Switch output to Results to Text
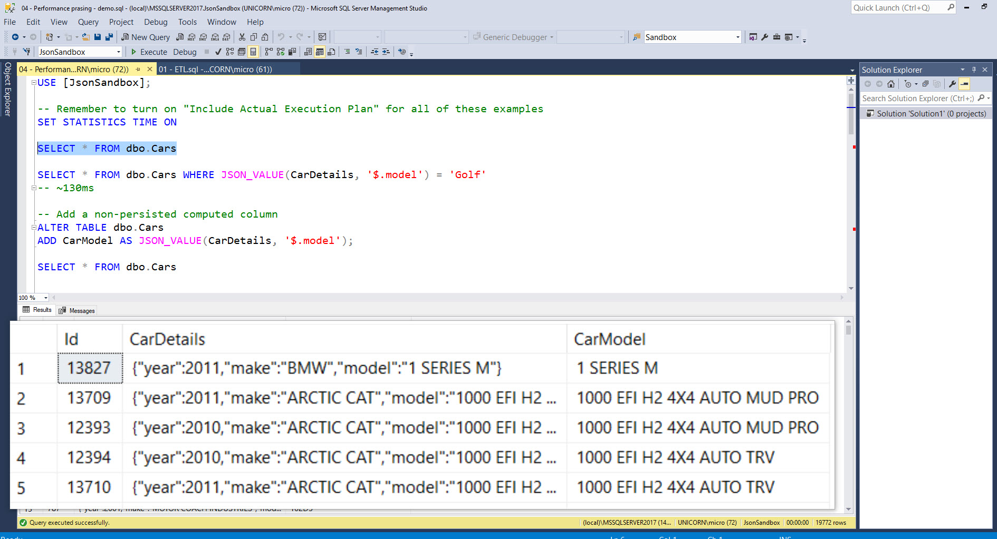997x539 pixels. [308, 52]
